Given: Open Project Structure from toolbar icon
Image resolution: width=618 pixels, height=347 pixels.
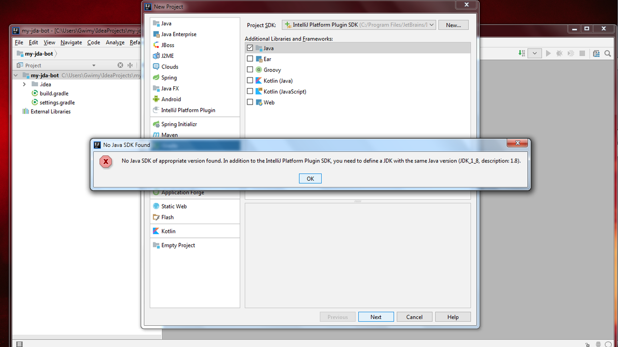Looking at the screenshot, I should pos(596,53).
